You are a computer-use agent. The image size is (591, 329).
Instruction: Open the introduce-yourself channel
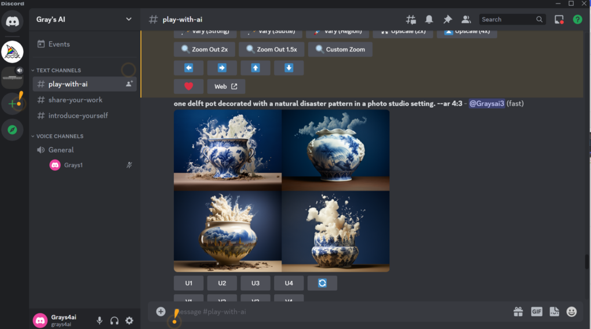coord(78,115)
